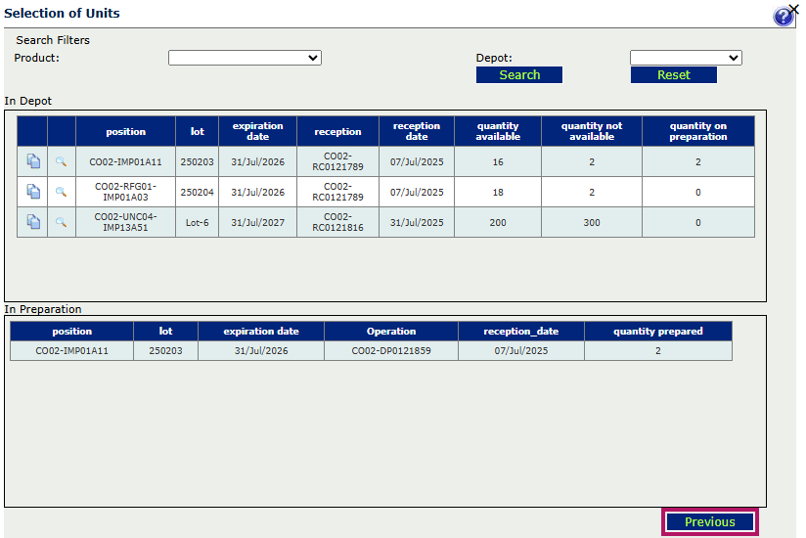Click copy icon for lot 250204 row
The image size is (806, 538).
(33, 192)
